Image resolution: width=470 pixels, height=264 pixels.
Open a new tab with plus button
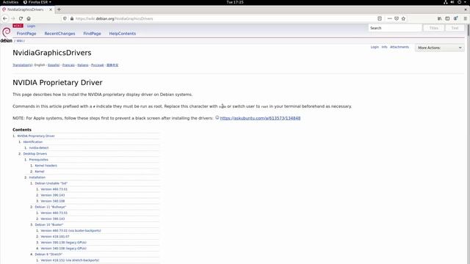point(59,10)
